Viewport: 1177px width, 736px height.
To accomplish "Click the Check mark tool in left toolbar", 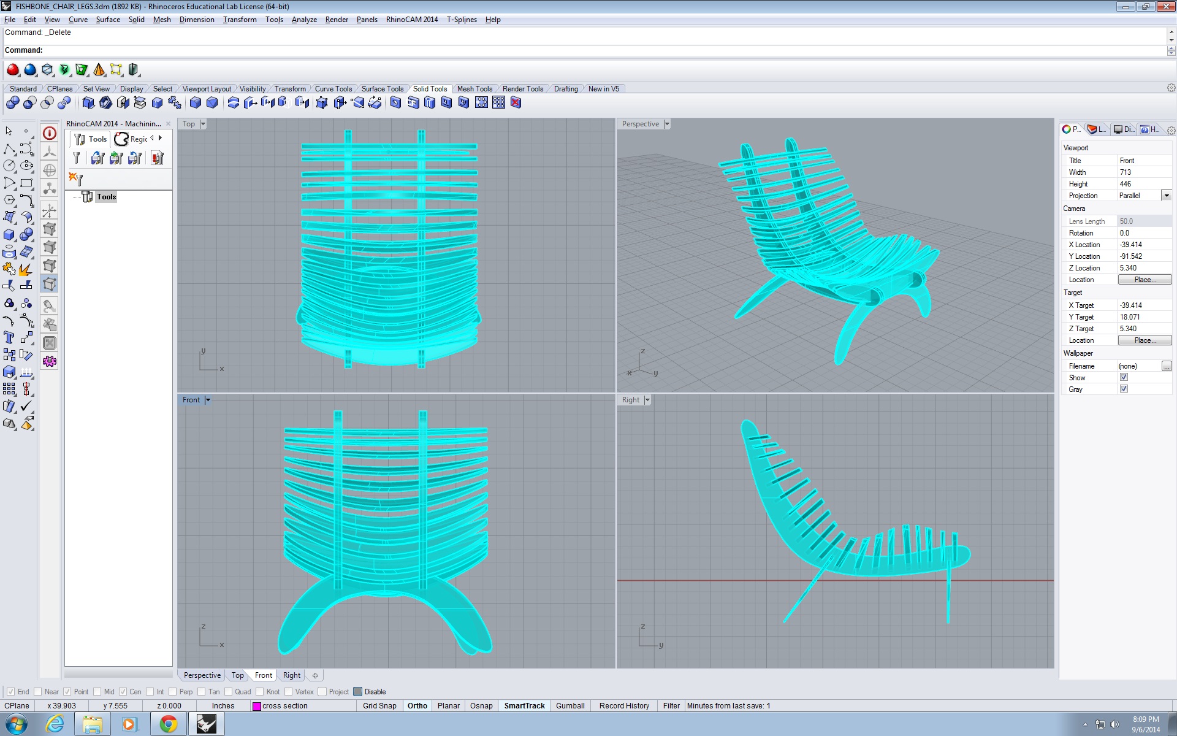I will pos(26,406).
